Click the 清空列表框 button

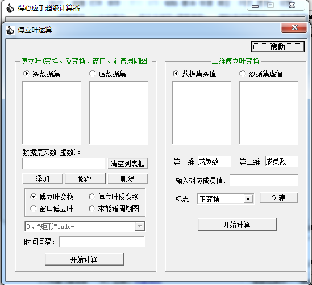pyautogui.click(x=128, y=164)
